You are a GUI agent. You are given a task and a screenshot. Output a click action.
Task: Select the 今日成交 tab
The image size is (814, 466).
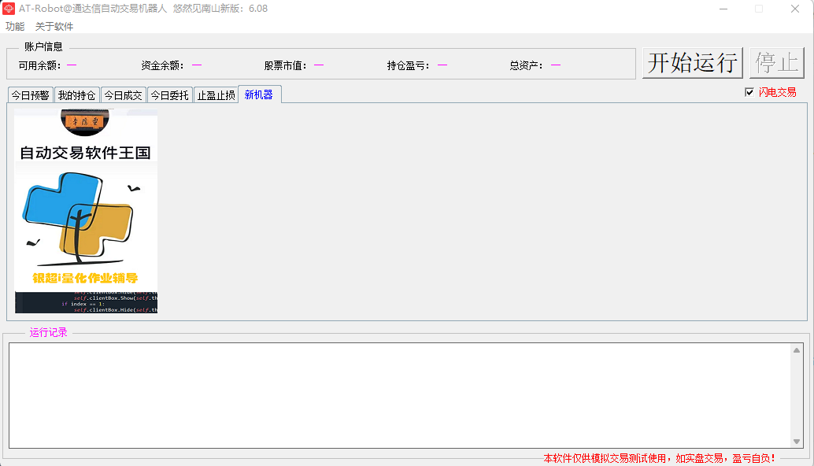coord(123,95)
